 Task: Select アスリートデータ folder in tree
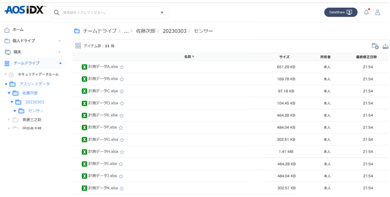pos(35,84)
